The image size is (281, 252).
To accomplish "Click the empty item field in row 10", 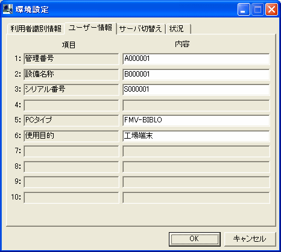I will coord(71,198).
